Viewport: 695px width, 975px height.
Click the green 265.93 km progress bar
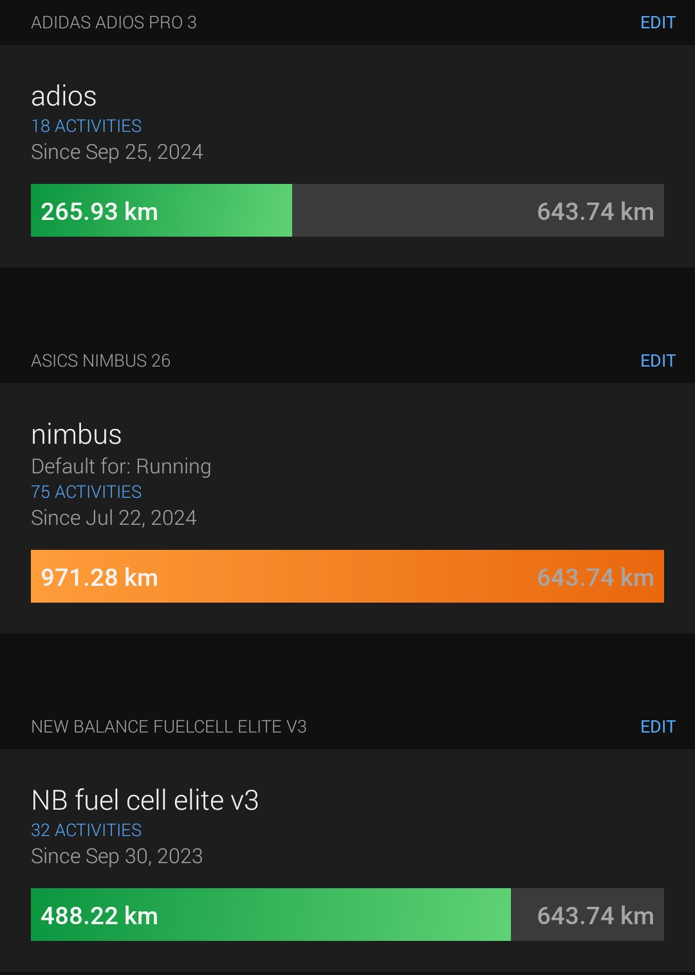pos(161,211)
